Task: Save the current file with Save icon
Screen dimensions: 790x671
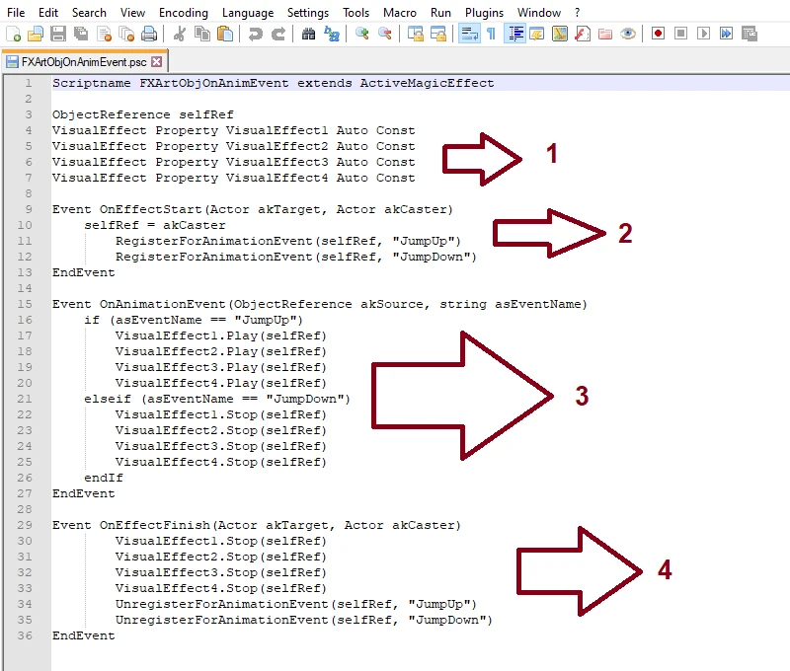Action: tap(58, 34)
